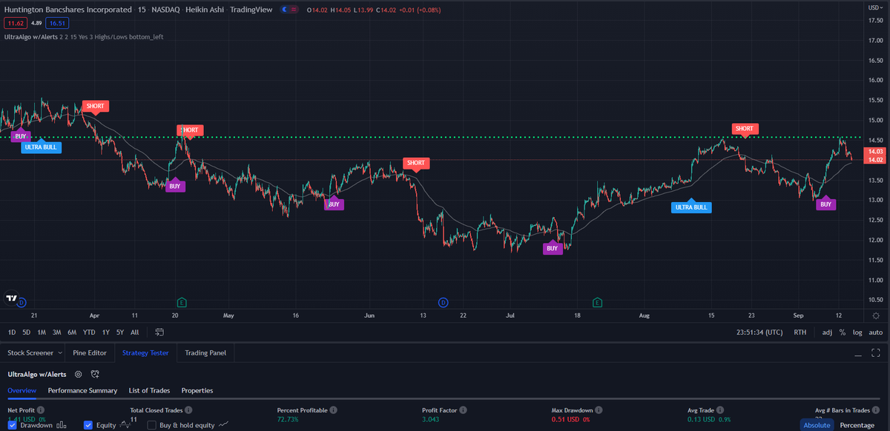The width and height of the screenshot is (890, 431).
Task: Click the earnings E marker near July 18
Action: pos(596,303)
